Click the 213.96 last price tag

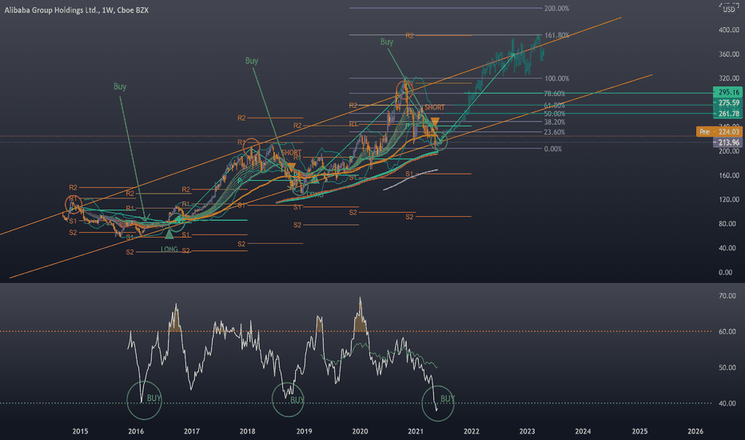click(728, 142)
